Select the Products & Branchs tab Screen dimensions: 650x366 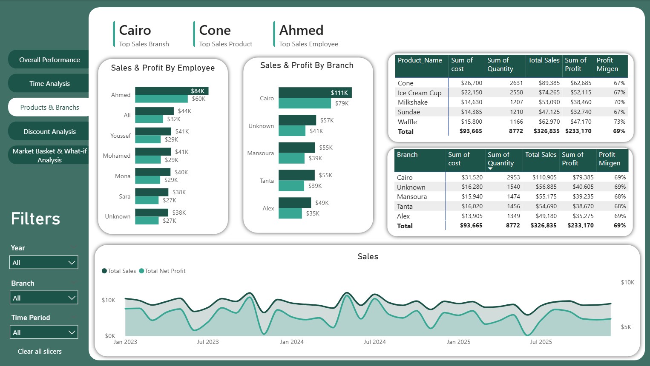tap(49, 108)
